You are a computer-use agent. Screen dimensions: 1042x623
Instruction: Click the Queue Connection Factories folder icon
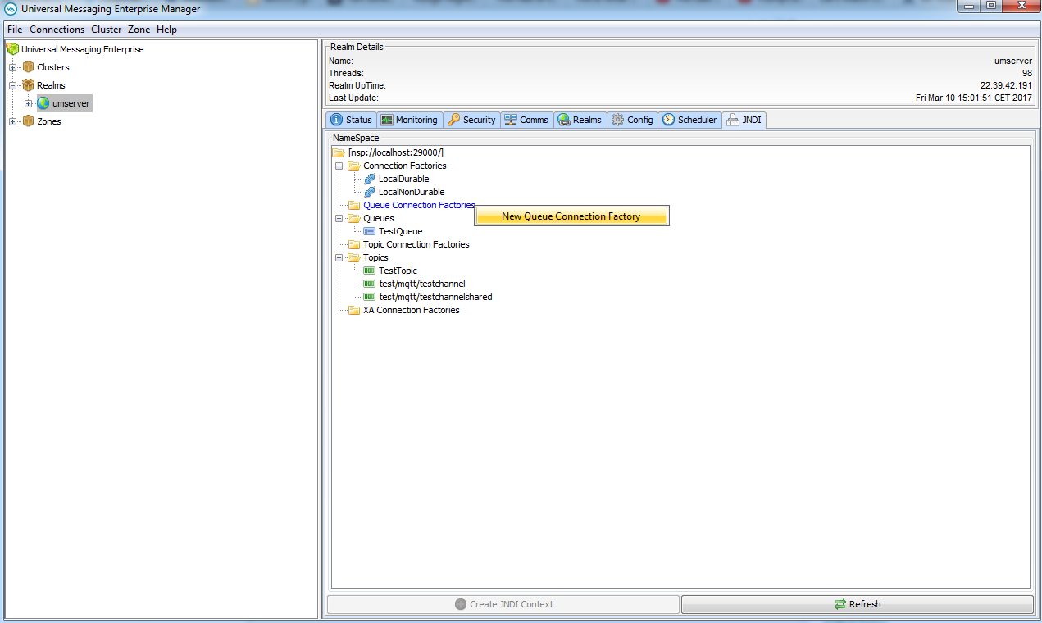pyautogui.click(x=354, y=205)
